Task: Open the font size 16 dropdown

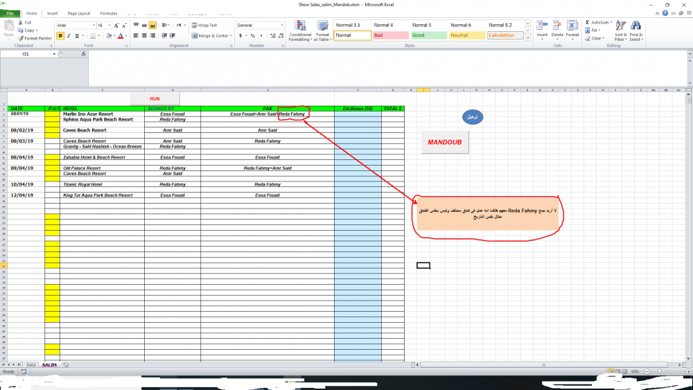Action: 109,26
